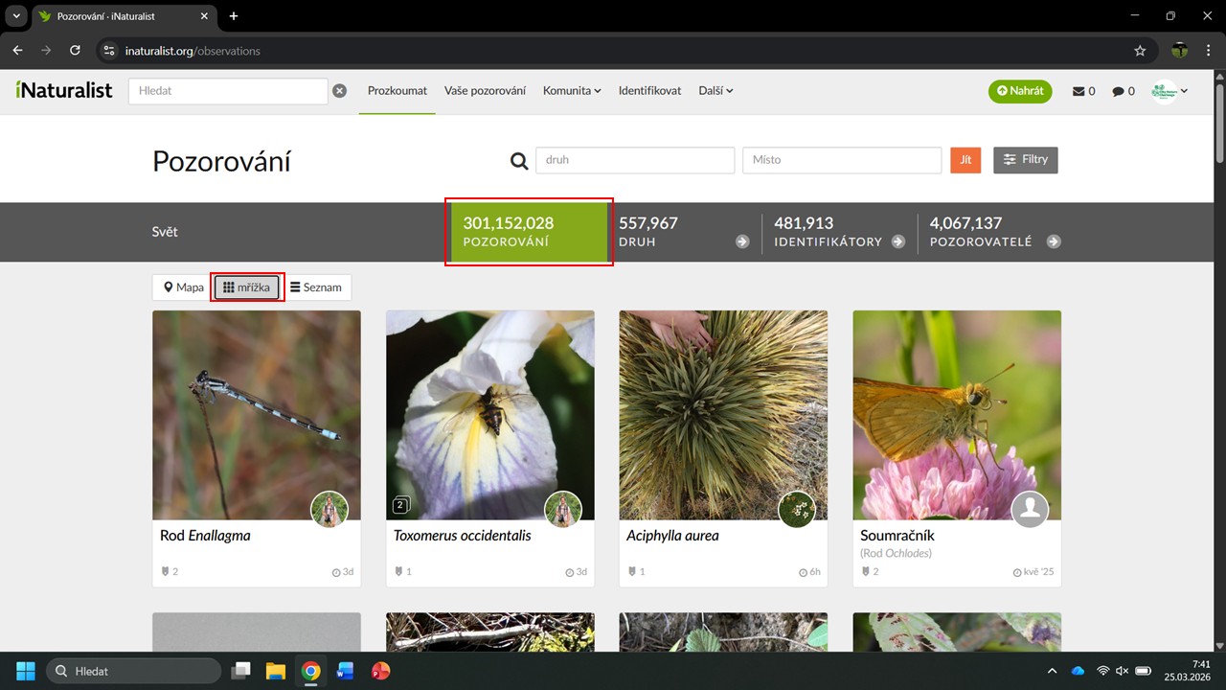Image resolution: width=1226 pixels, height=690 pixels.
Task: Open the Filtry filters button
Action: coord(1025,160)
